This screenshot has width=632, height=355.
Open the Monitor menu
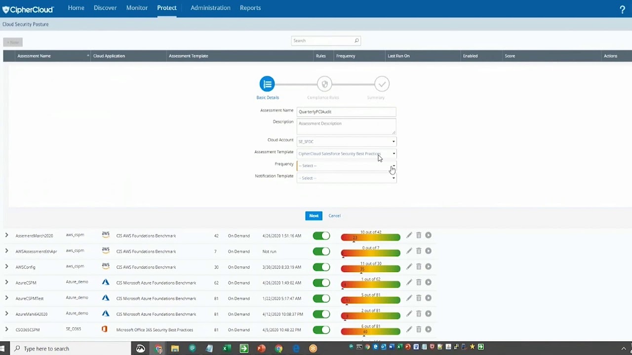[x=137, y=8]
